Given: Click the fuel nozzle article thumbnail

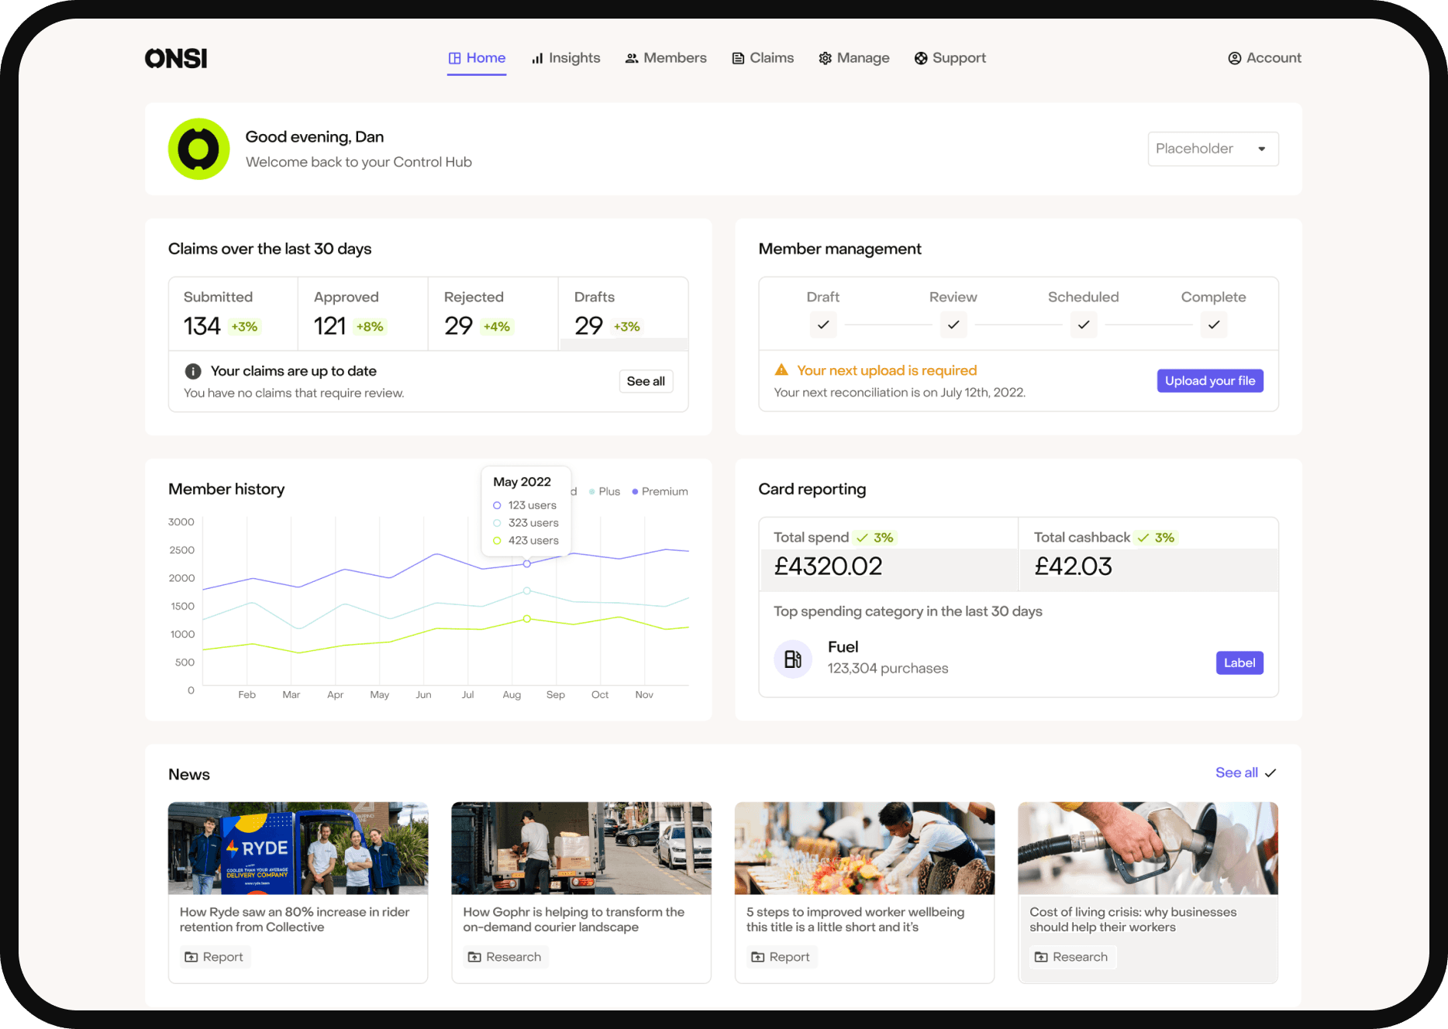Looking at the screenshot, I should click(1148, 848).
